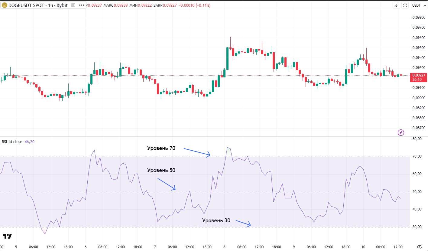Click the TradingView logo on the chart
The width and height of the screenshot is (428, 251).
(x=7, y=236)
